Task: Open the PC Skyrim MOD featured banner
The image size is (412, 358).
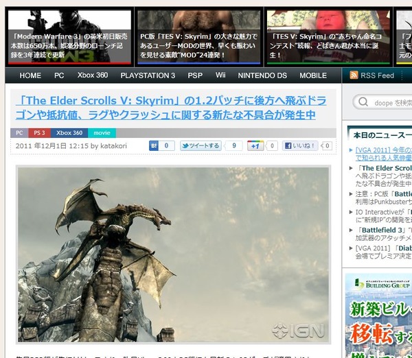Action: [x=199, y=37]
